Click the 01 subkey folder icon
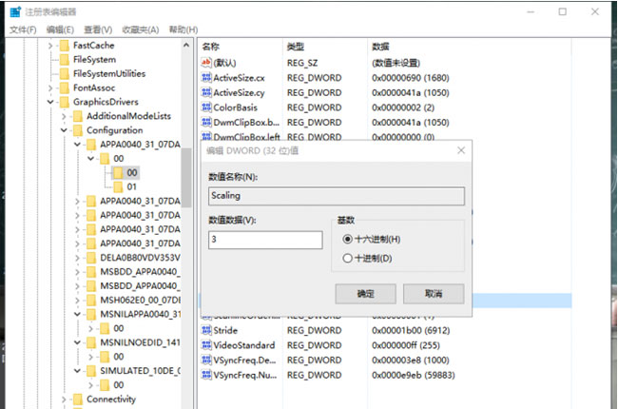The height and width of the screenshot is (409, 618). (x=118, y=187)
